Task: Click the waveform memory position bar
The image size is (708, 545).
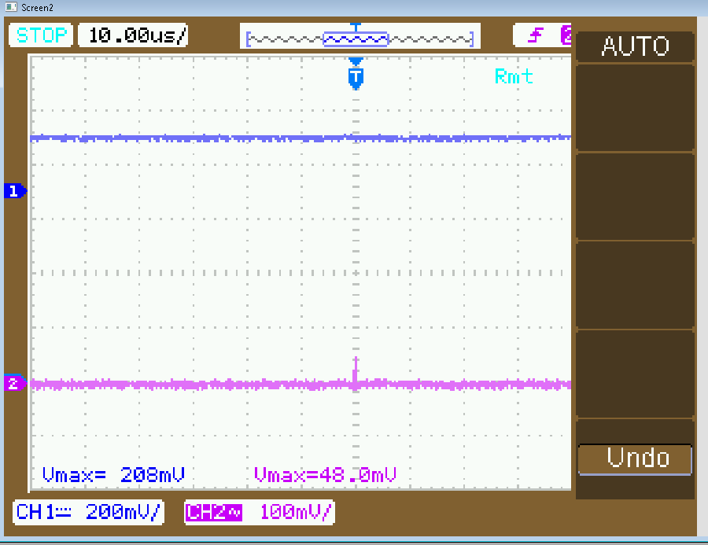Action: coord(360,38)
